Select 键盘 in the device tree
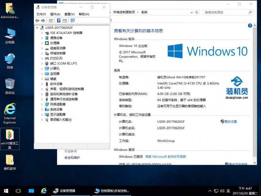Screen dimensions: 261x196 tap(53, 79)
